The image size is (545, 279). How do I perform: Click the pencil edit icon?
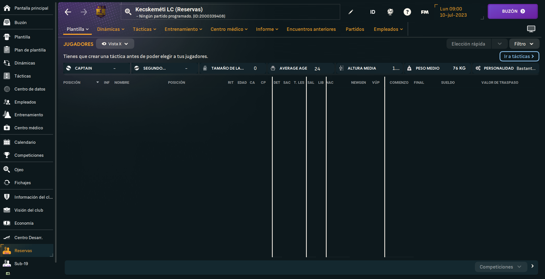coord(351,12)
